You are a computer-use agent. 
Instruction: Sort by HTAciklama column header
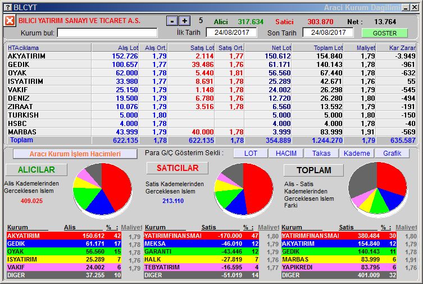point(49,48)
